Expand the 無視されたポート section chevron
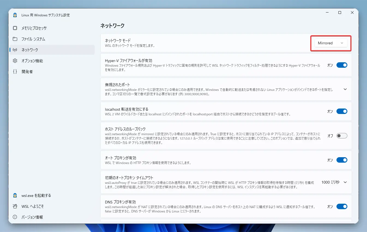Screen dimensions: 367x232 coord(345,89)
